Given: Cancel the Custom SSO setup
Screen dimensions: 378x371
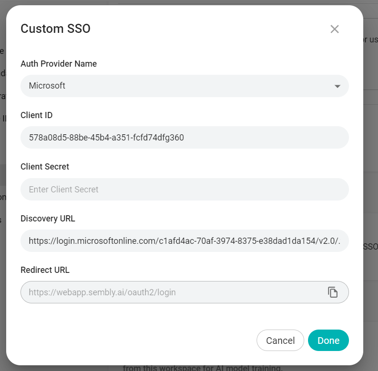Looking at the screenshot, I should (280, 341).
